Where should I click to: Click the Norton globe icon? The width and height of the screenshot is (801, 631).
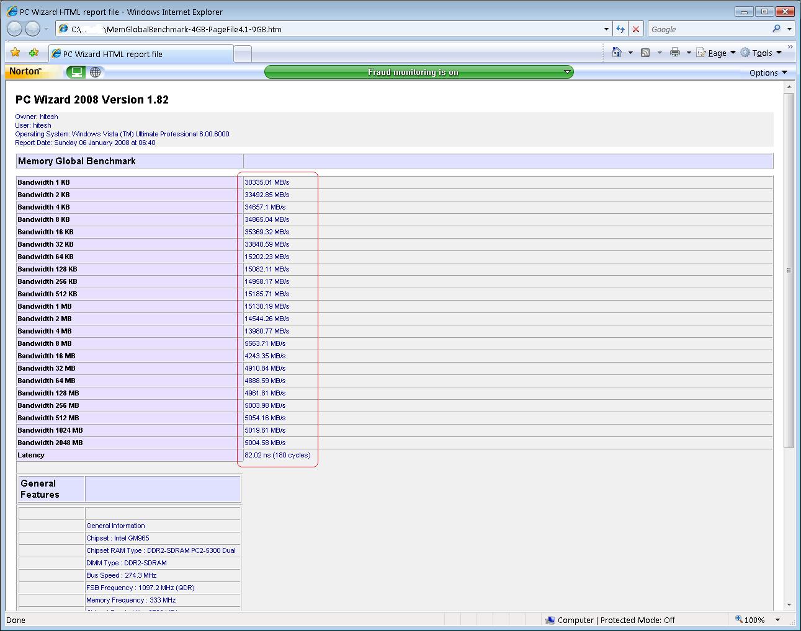[95, 72]
